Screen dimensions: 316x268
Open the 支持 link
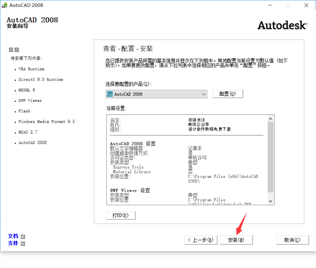(x=13, y=243)
